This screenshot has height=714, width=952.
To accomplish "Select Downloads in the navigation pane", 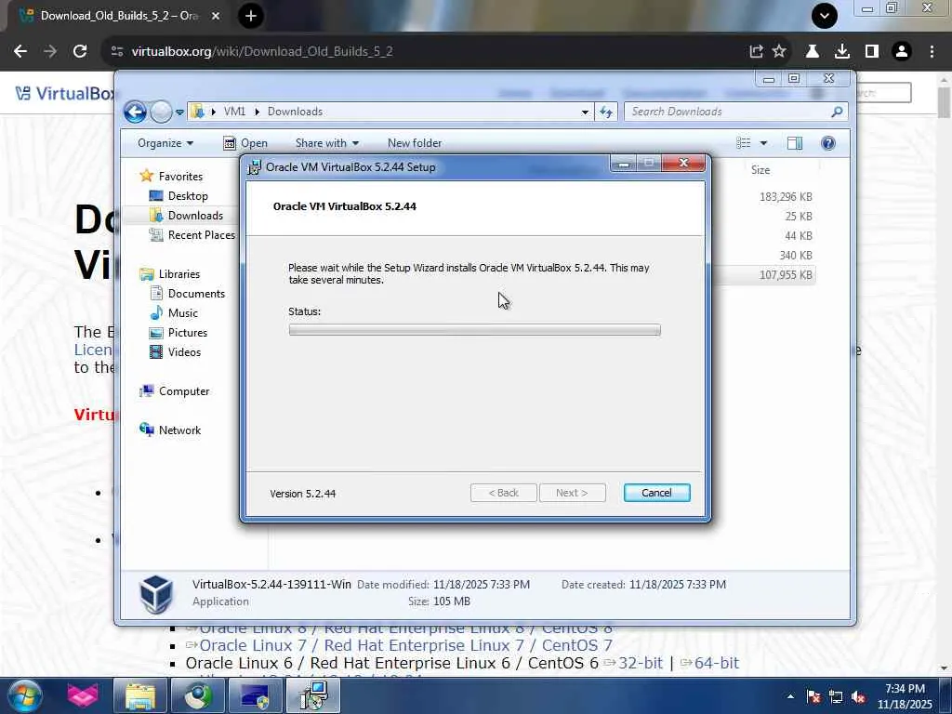I will pyautogui.click(x=195, y=216).
